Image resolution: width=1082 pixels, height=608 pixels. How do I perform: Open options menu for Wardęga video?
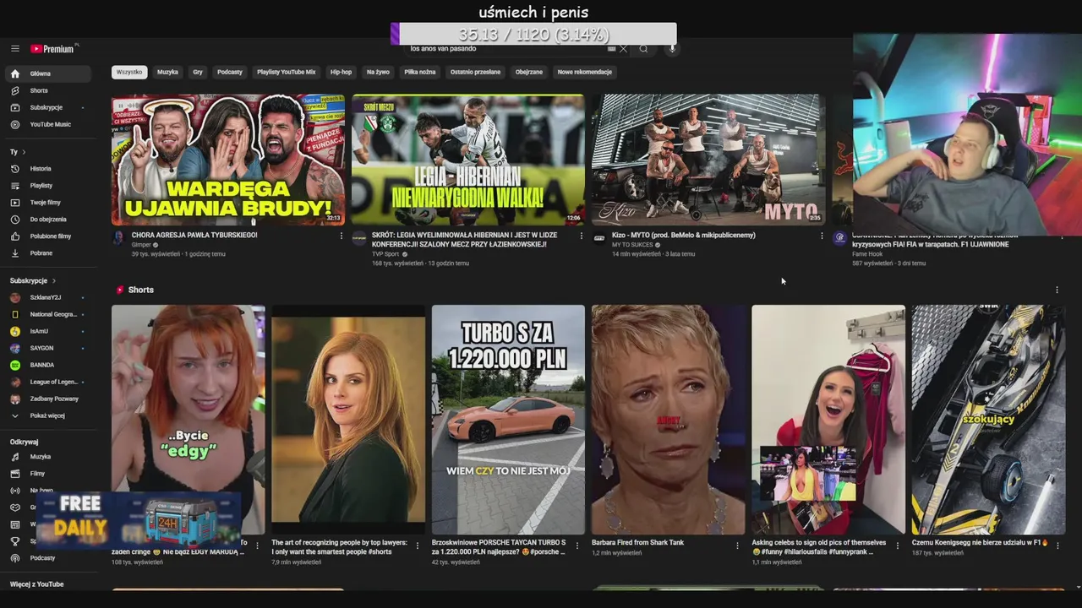[342, 236]
